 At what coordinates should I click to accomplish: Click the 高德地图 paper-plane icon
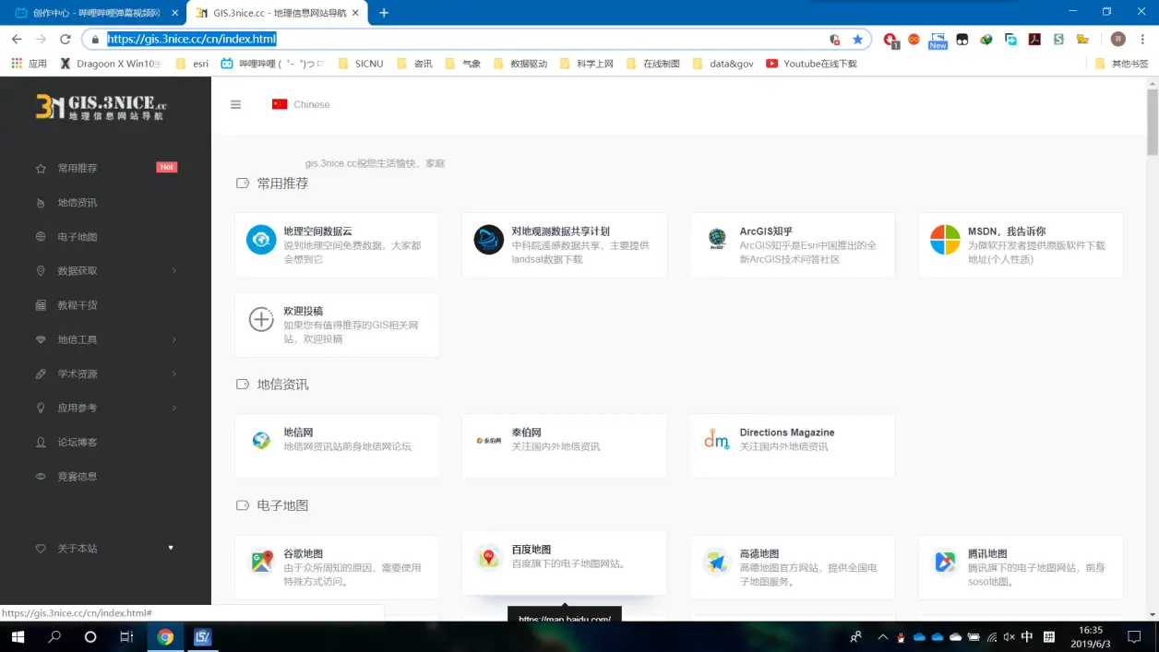717,562
